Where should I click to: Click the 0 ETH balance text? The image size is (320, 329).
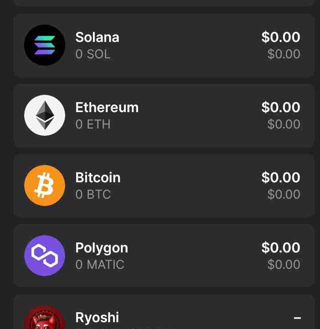click(x=93, y=124)
